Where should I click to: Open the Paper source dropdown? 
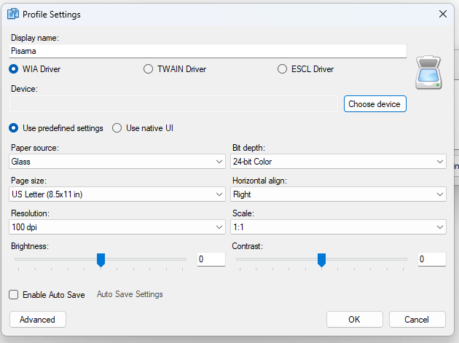coord(117,162)
